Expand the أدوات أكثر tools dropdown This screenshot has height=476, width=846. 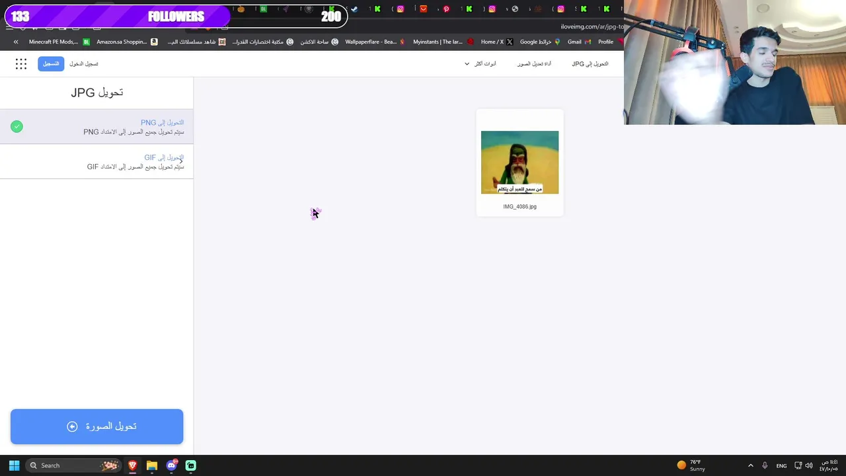pos(481,63)
